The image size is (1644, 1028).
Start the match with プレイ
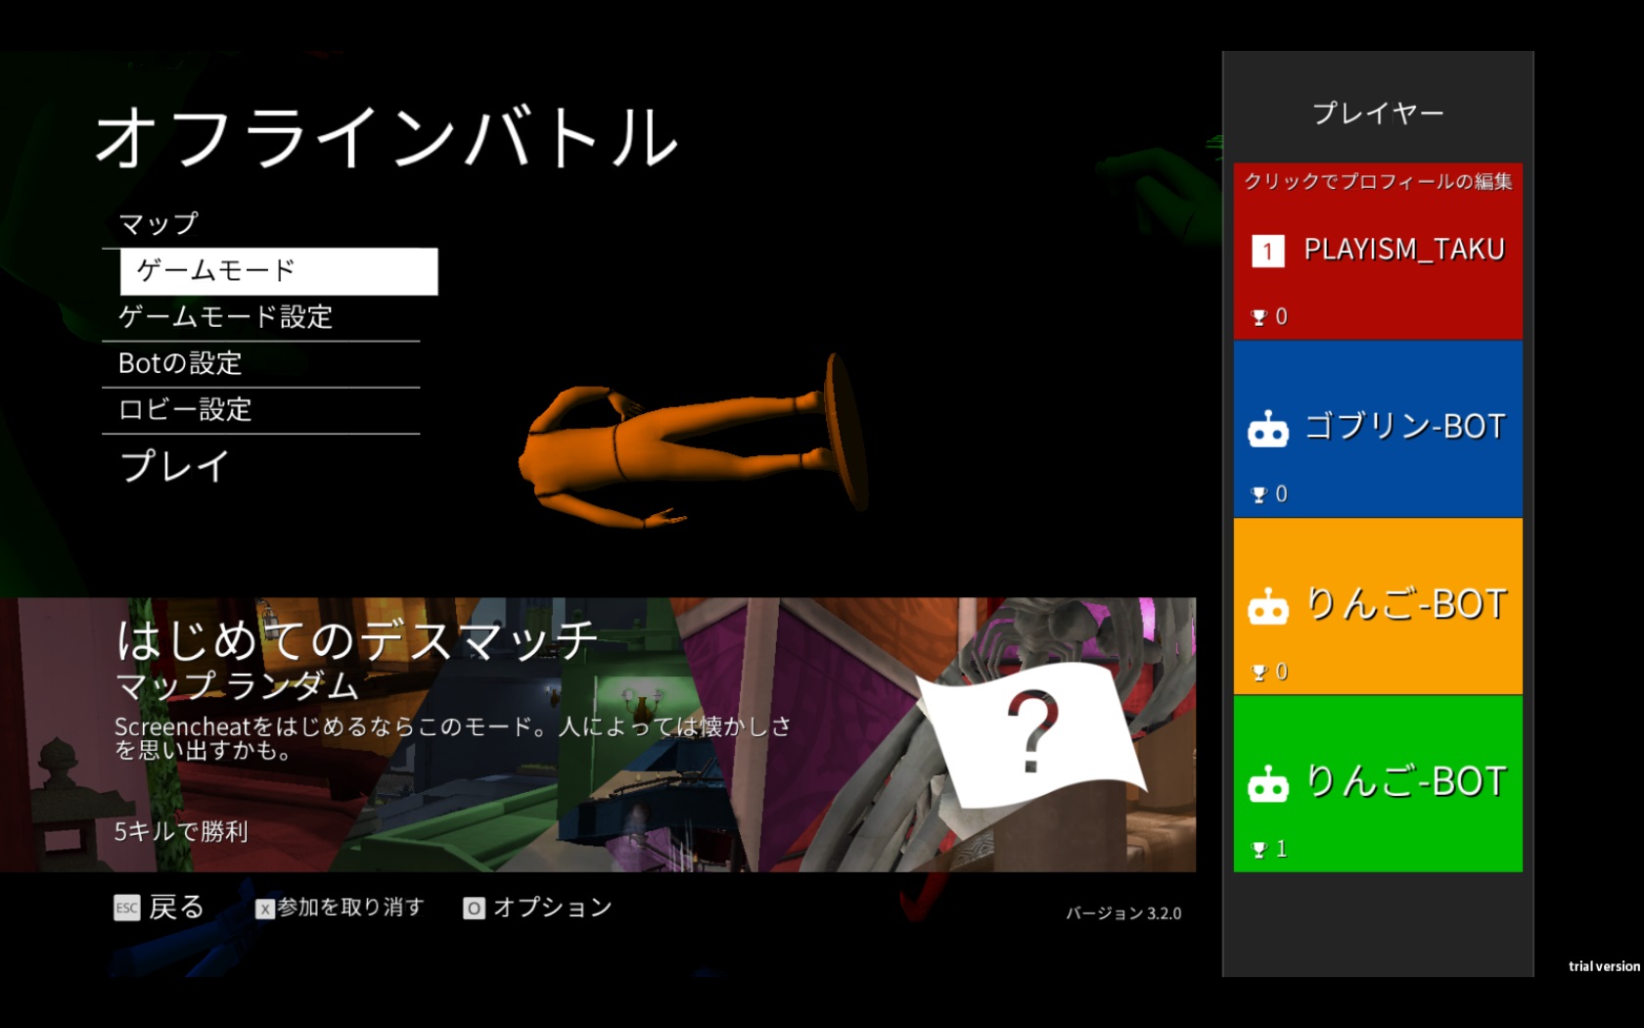click(175, 466)
